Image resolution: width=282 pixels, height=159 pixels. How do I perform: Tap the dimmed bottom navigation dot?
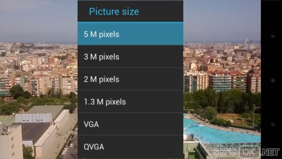click(x=273, y=124)
